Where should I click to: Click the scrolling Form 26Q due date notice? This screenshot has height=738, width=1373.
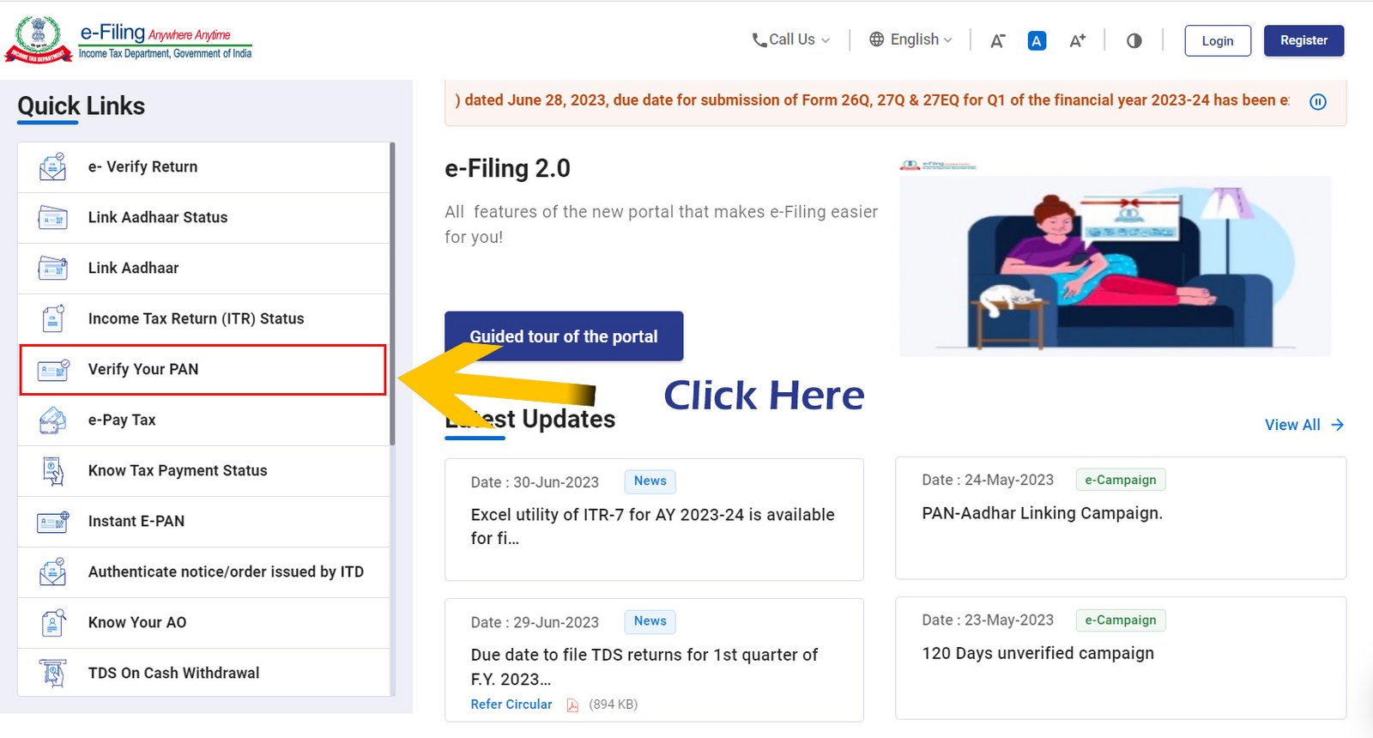pos(872,100)
